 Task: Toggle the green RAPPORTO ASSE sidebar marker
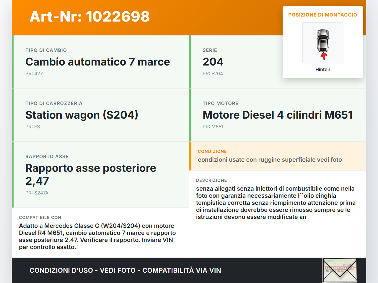pyautogui.click(x=12, y=174)
